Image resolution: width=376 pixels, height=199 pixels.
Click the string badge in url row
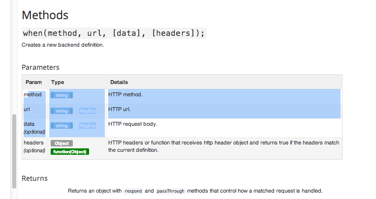coord(62,111)
